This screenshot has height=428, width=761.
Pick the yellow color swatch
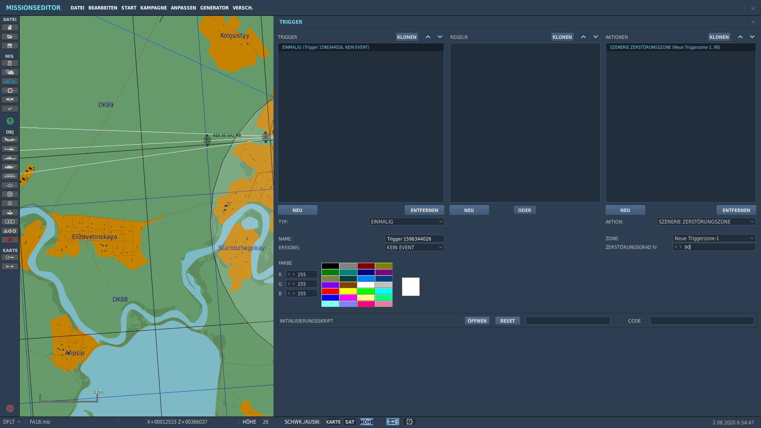point(348,291)
